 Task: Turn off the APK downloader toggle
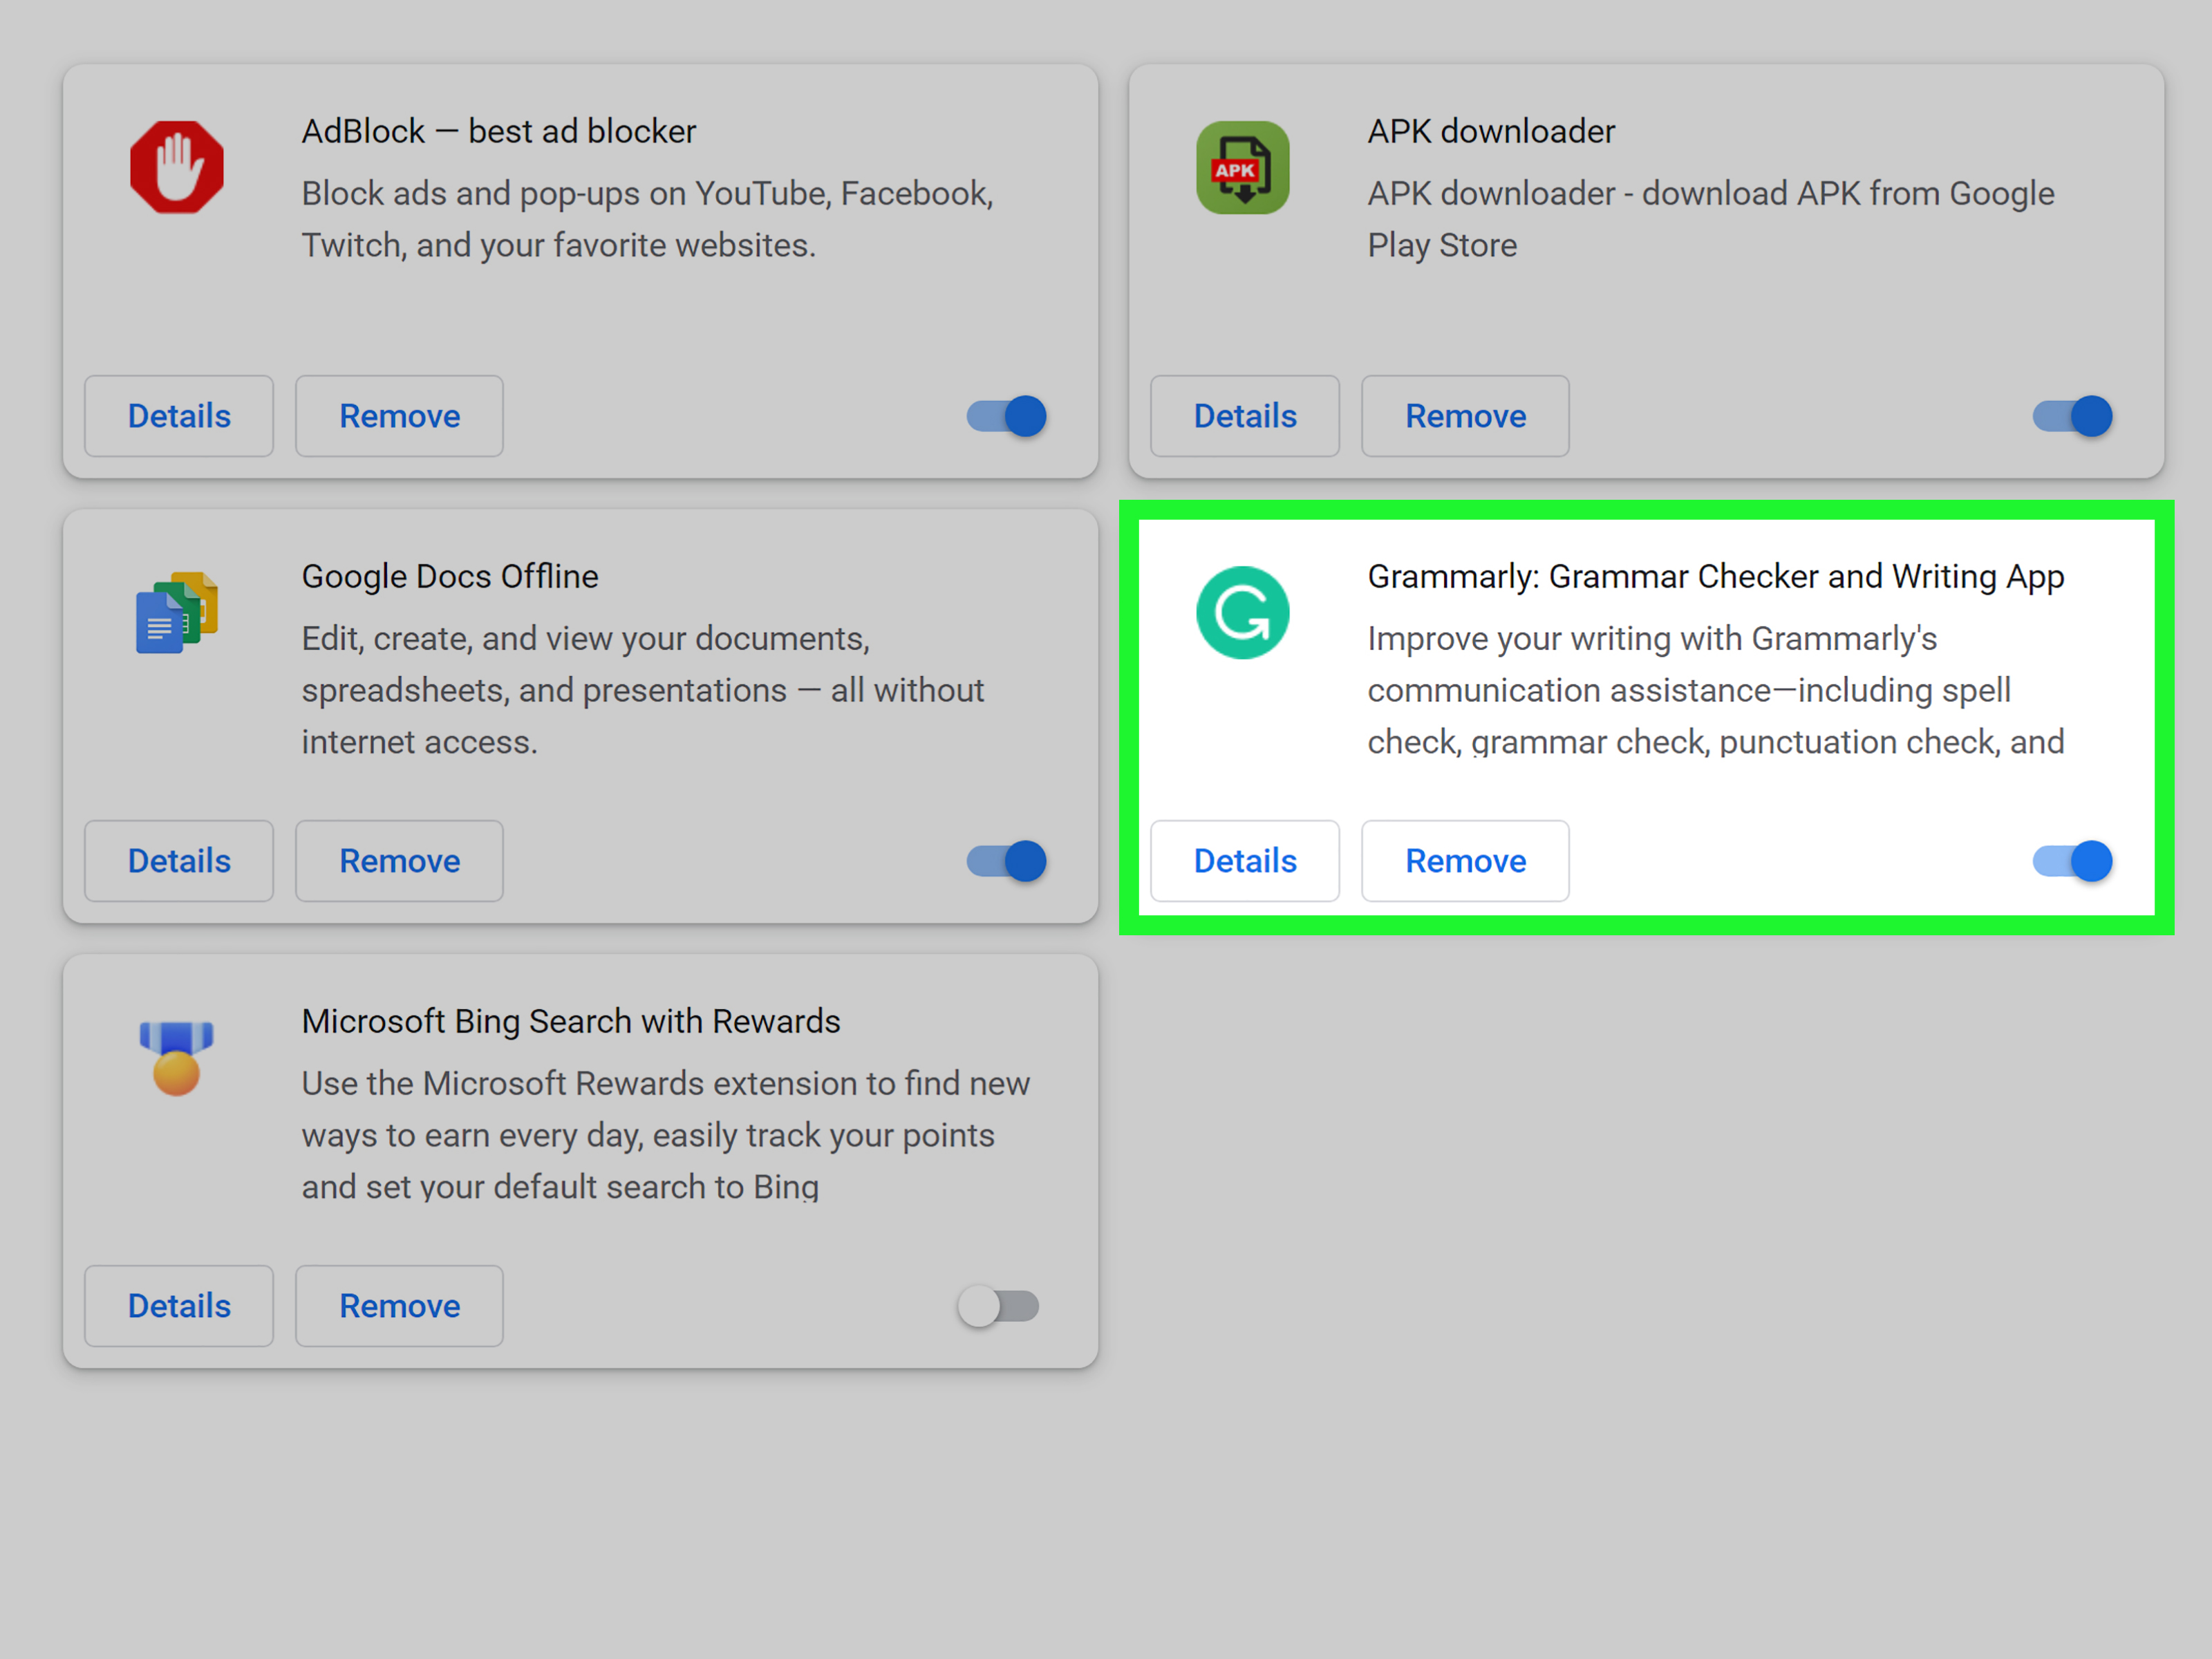pyautogui.click(x=2072, y=416)
